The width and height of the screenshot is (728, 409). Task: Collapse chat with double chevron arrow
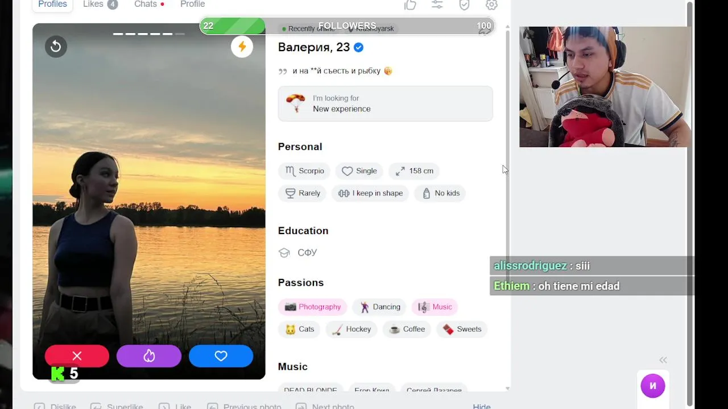click(663, 360)
